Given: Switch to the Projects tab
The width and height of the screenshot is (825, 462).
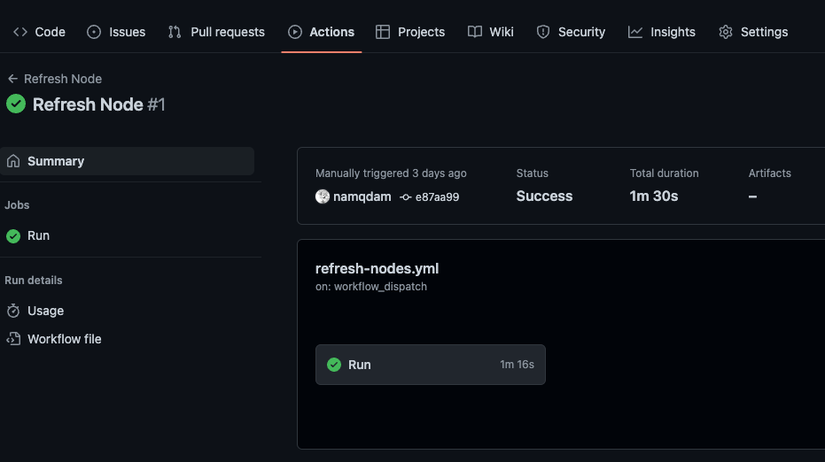Looking at the screenshot, I should pos(410,32).
